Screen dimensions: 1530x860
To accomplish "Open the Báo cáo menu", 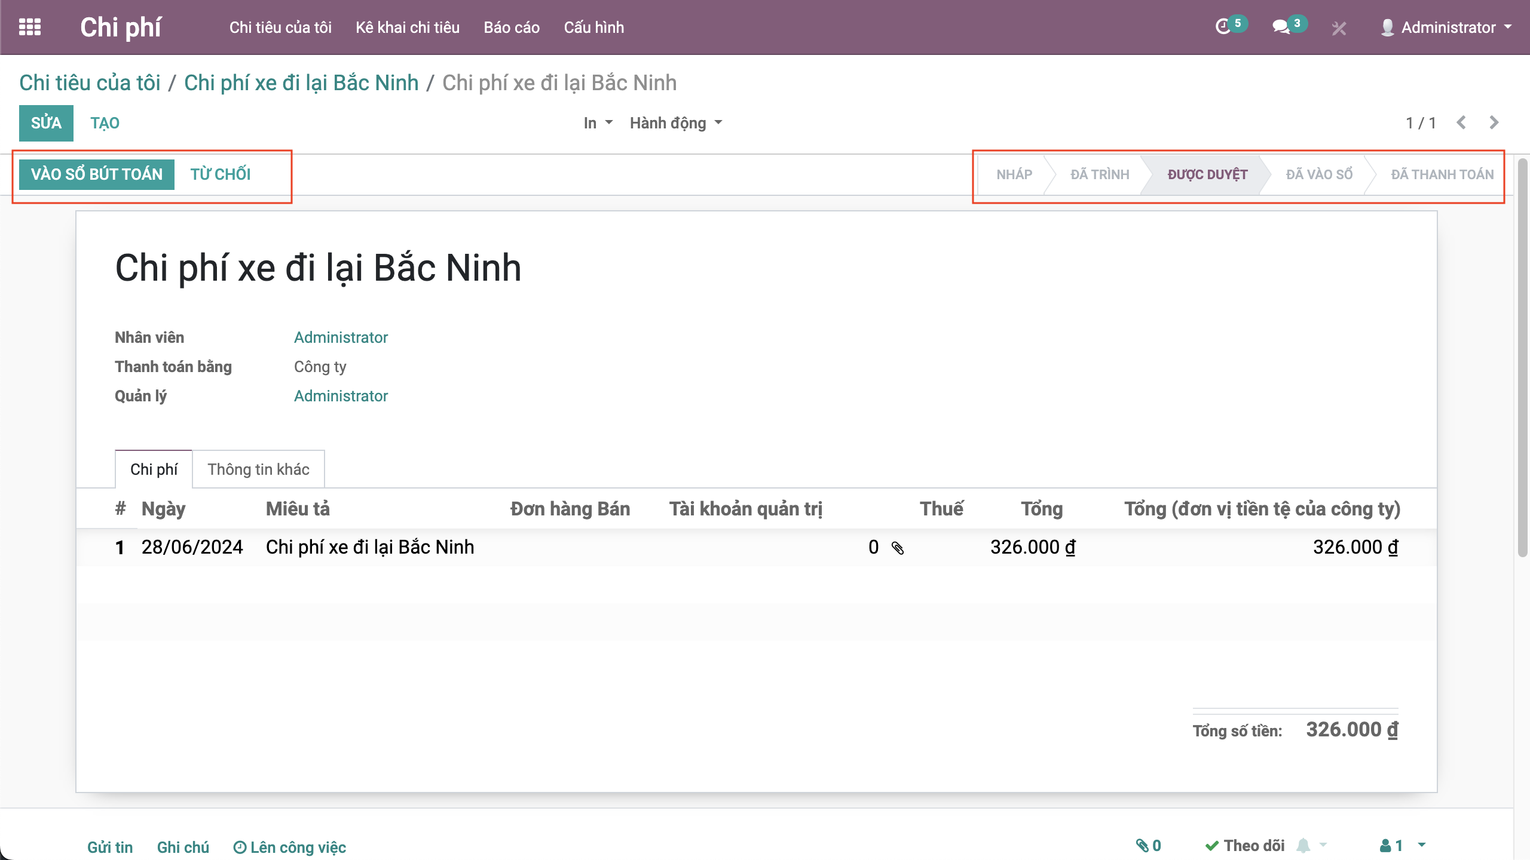I will click(511, 27).
